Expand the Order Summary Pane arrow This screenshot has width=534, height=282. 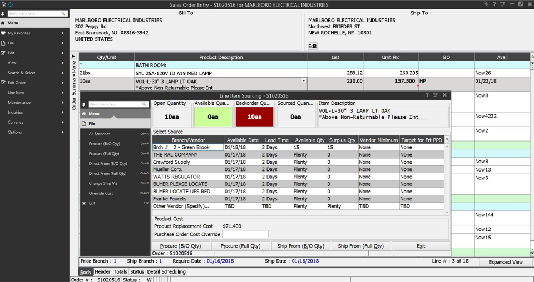(x=73, y=56)
